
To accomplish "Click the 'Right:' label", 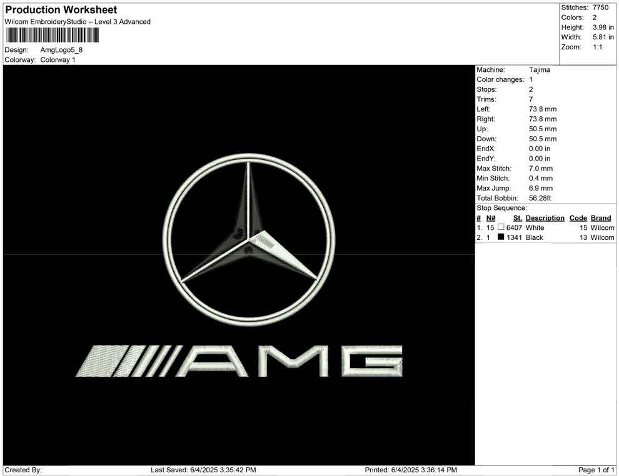I will [x=486, y=119].
